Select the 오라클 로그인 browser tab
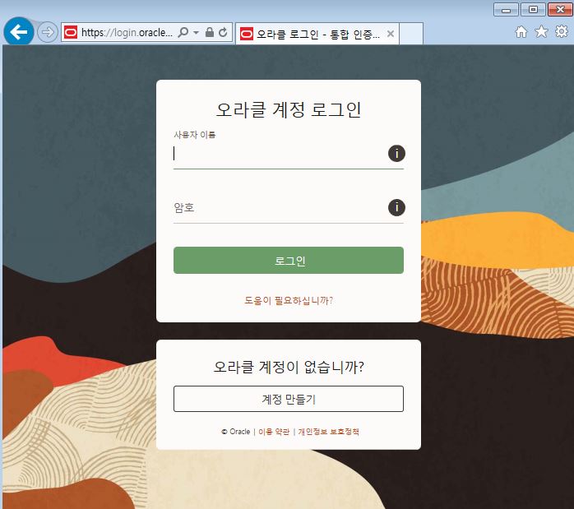 click(x=317, y=34)
